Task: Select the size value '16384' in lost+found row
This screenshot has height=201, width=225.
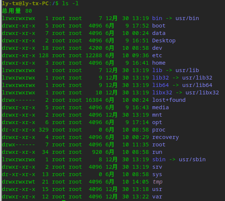Action: [94, 100]
